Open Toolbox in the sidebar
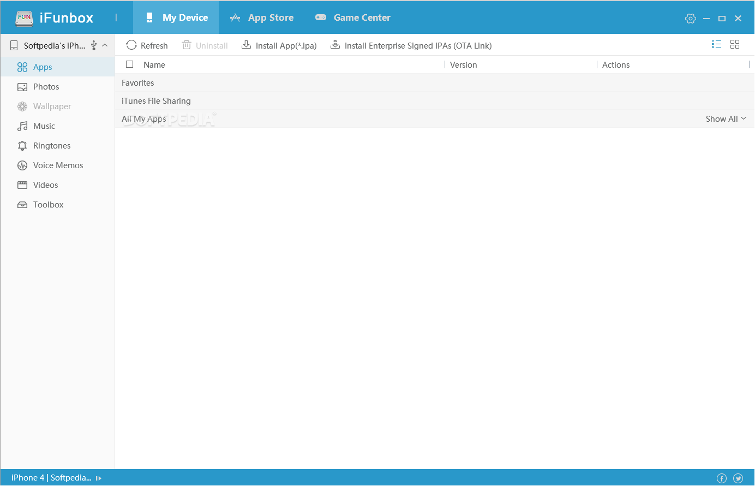The height and width of the screenshot is (486, 755). (57, 205)
